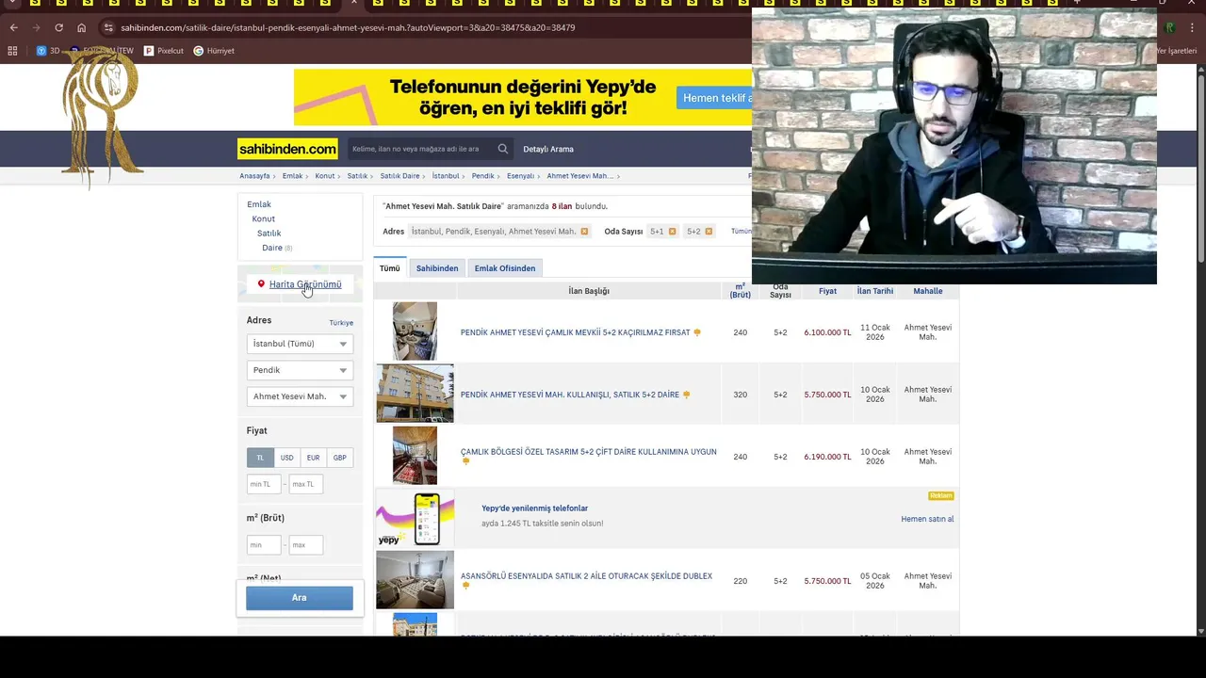The width and height of the screenshot is (1206, 678).
Task: Open the Pendik district dropdown
Action: (300, 370)
